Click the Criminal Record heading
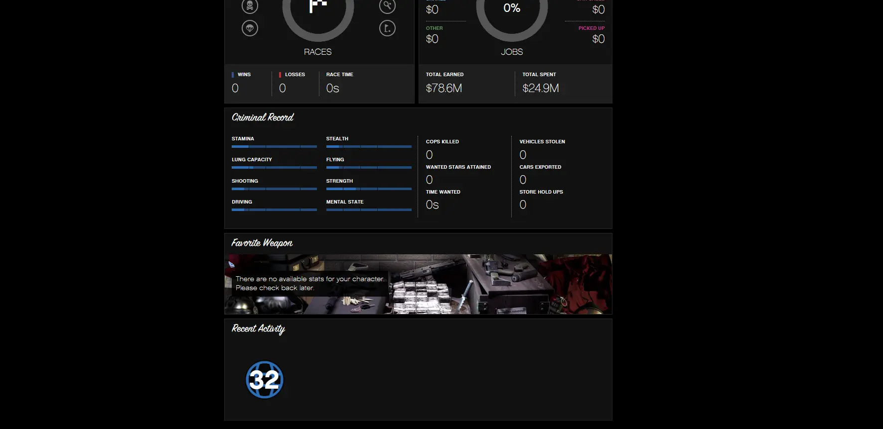Viewport: 883px width, 429px height. coord(263,117)
